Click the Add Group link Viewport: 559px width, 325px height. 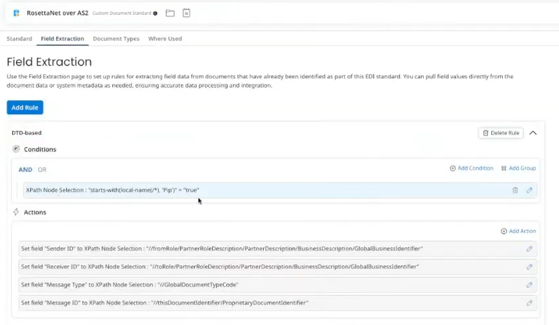tap(518, 168)
